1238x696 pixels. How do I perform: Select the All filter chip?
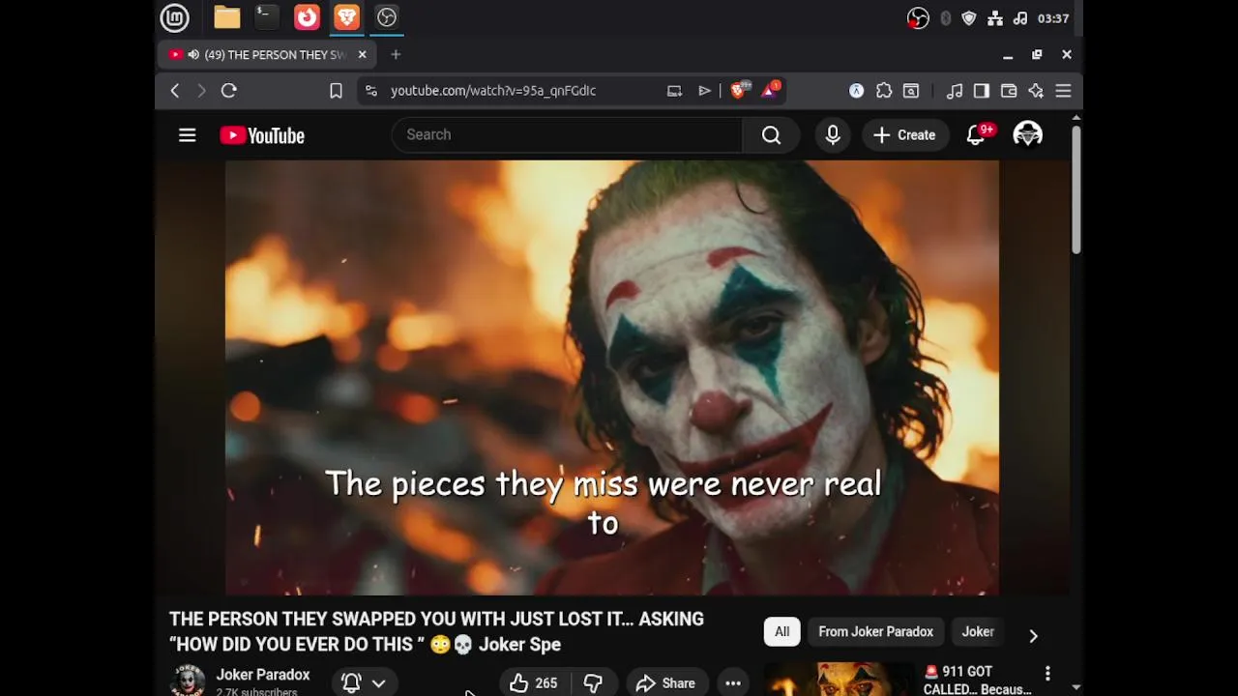(x=781, y=632)
